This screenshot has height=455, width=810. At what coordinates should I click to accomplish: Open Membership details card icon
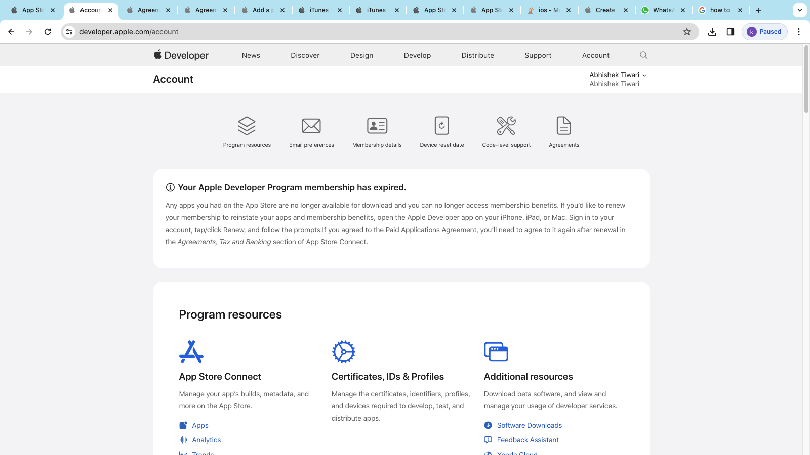pyautogui.click(x=377, y=126)
